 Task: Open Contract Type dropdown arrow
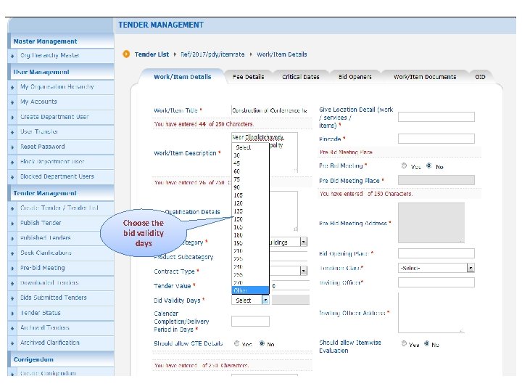[304, 271]
